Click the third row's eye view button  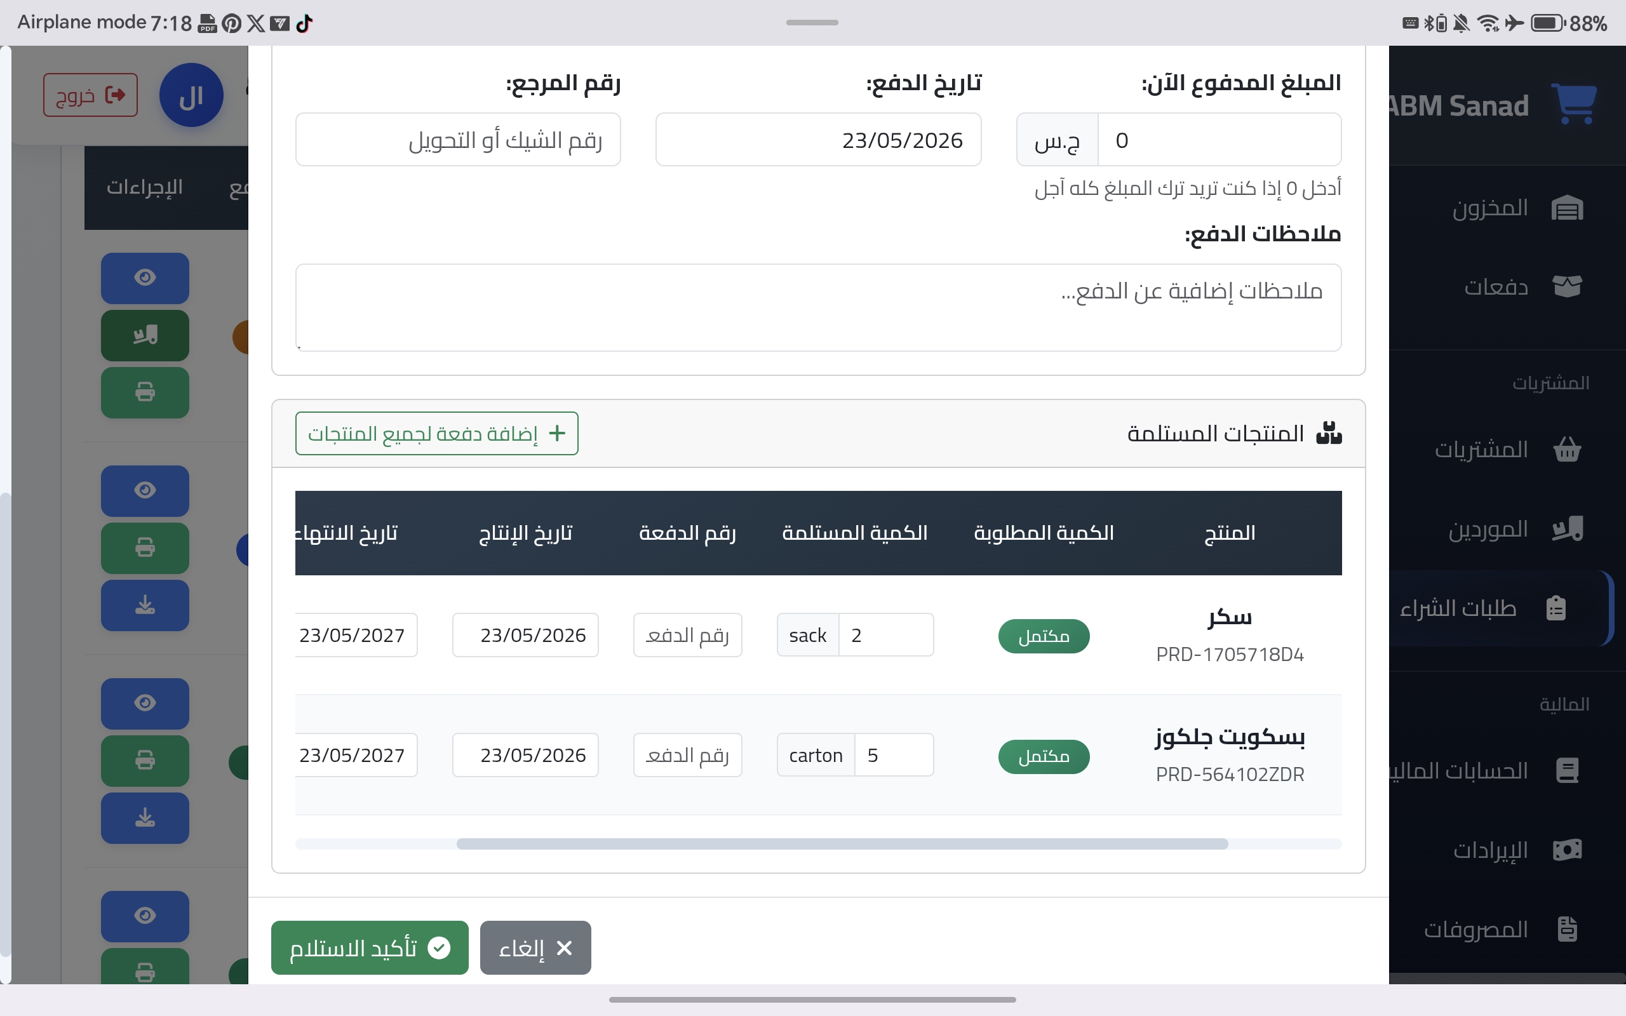145,703
